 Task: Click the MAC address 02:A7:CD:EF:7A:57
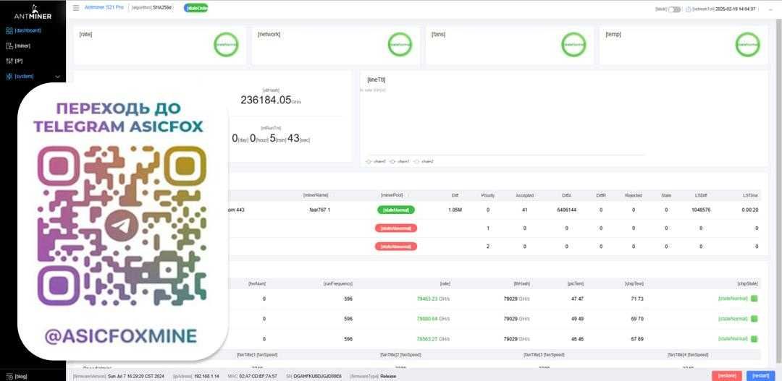[x=258, y=377]
